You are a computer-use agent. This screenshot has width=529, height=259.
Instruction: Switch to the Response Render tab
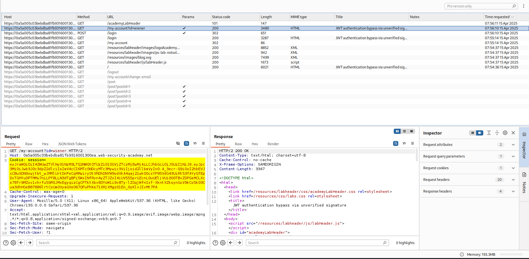(x=273, y=144)
